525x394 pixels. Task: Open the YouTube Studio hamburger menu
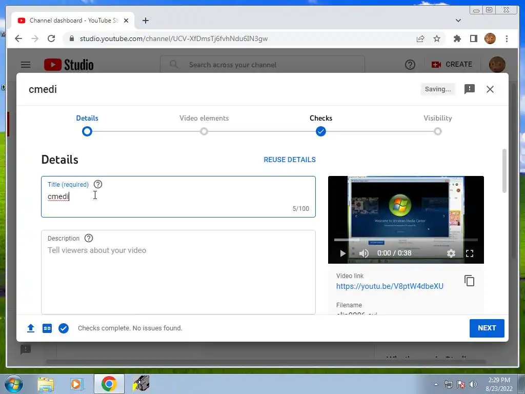[26, 65]
